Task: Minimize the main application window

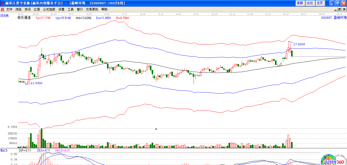Action: pos(332,3)
